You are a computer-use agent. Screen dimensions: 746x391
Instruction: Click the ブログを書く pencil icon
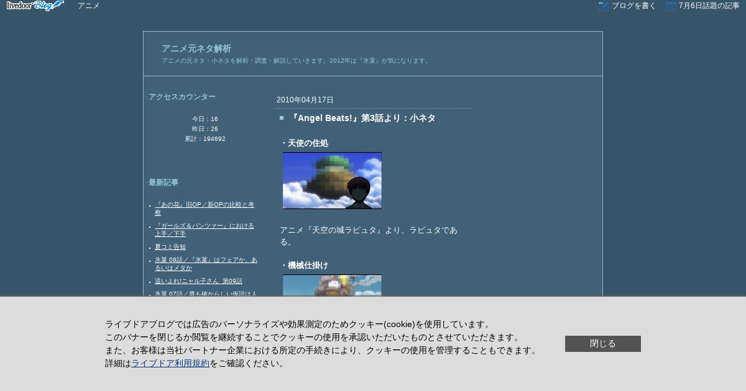603,6
